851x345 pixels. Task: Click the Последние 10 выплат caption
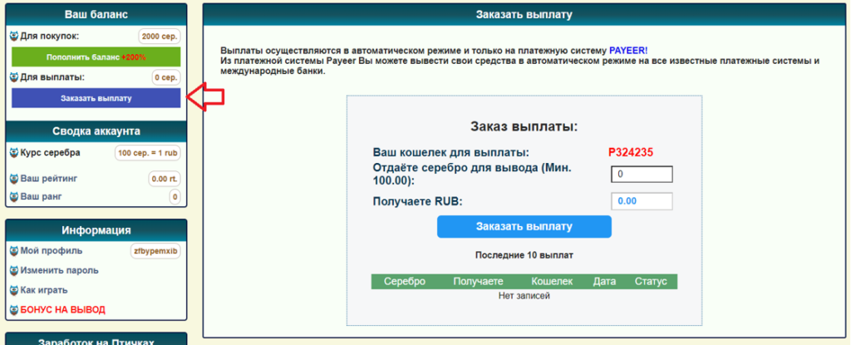[524, 255]
